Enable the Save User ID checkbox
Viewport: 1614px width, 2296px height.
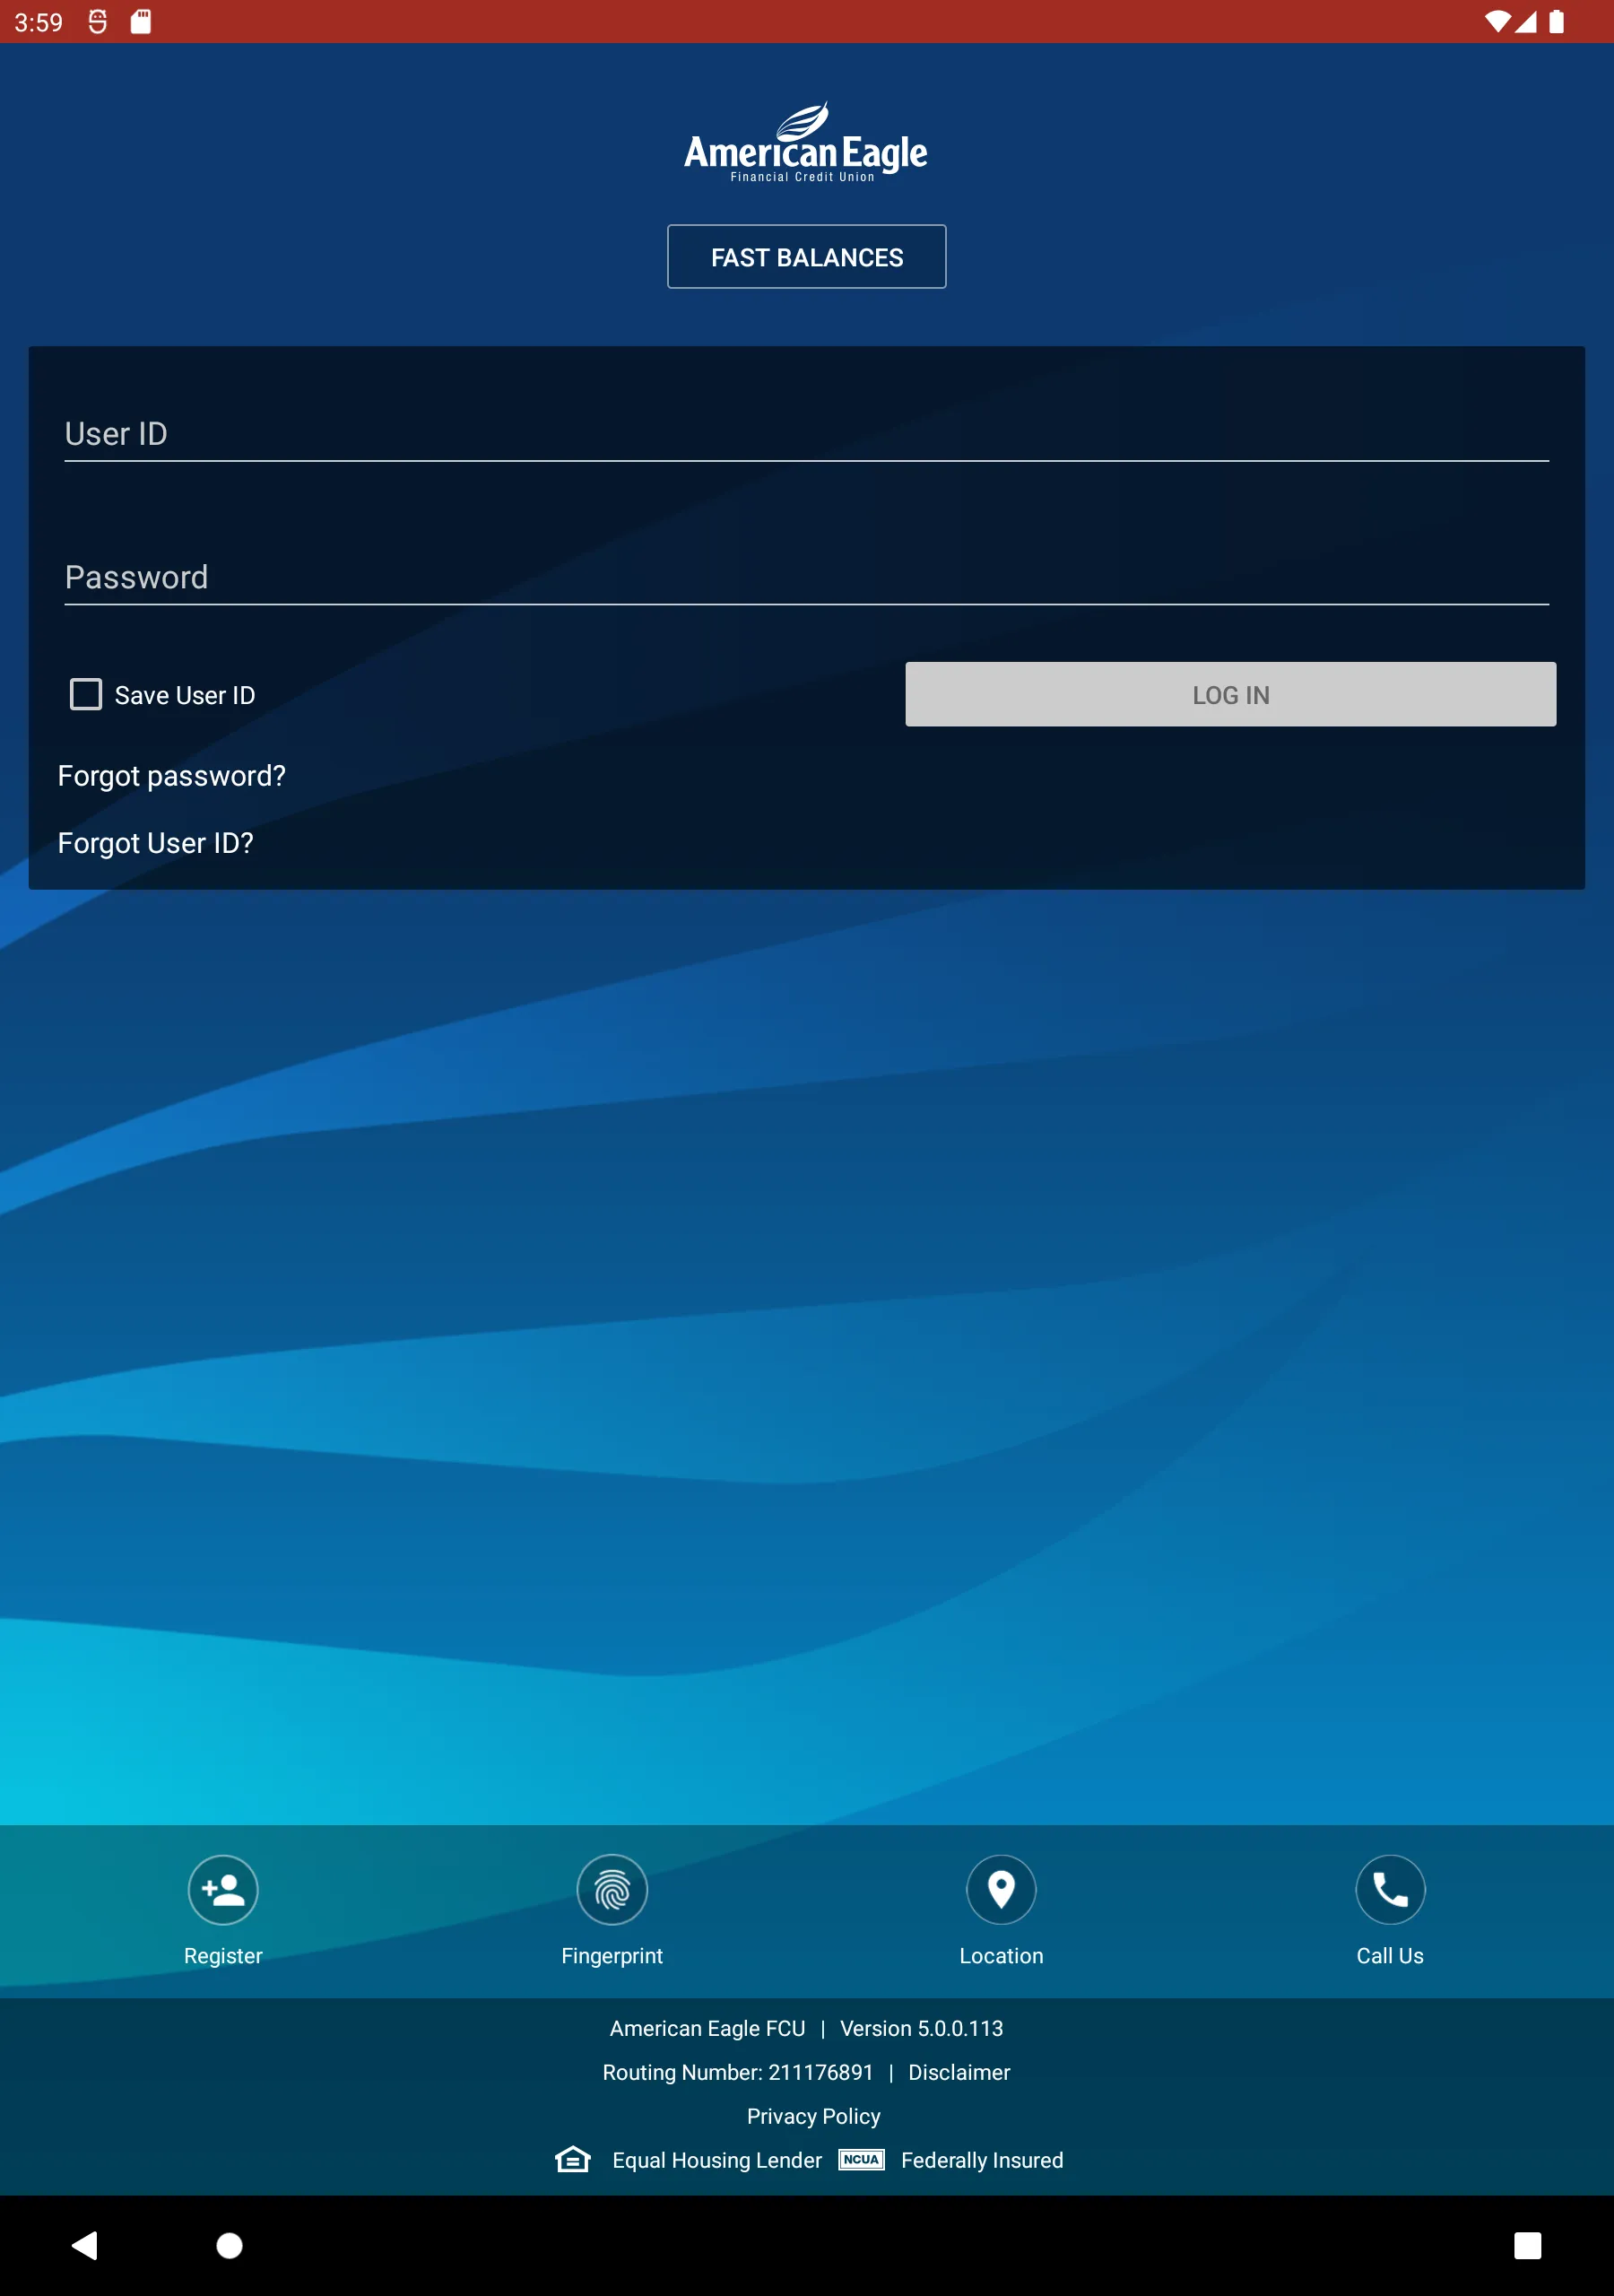pyautogui.click(x=86, y=694)
